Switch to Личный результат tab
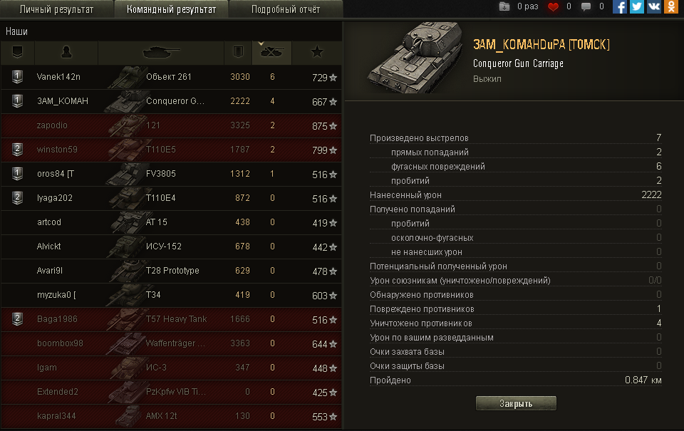Image resolution: width=684 pixels, height=431 pixels. click(x=56, y=9)
